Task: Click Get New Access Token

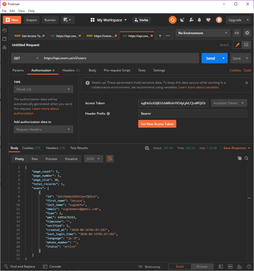Action: point(157,124)
